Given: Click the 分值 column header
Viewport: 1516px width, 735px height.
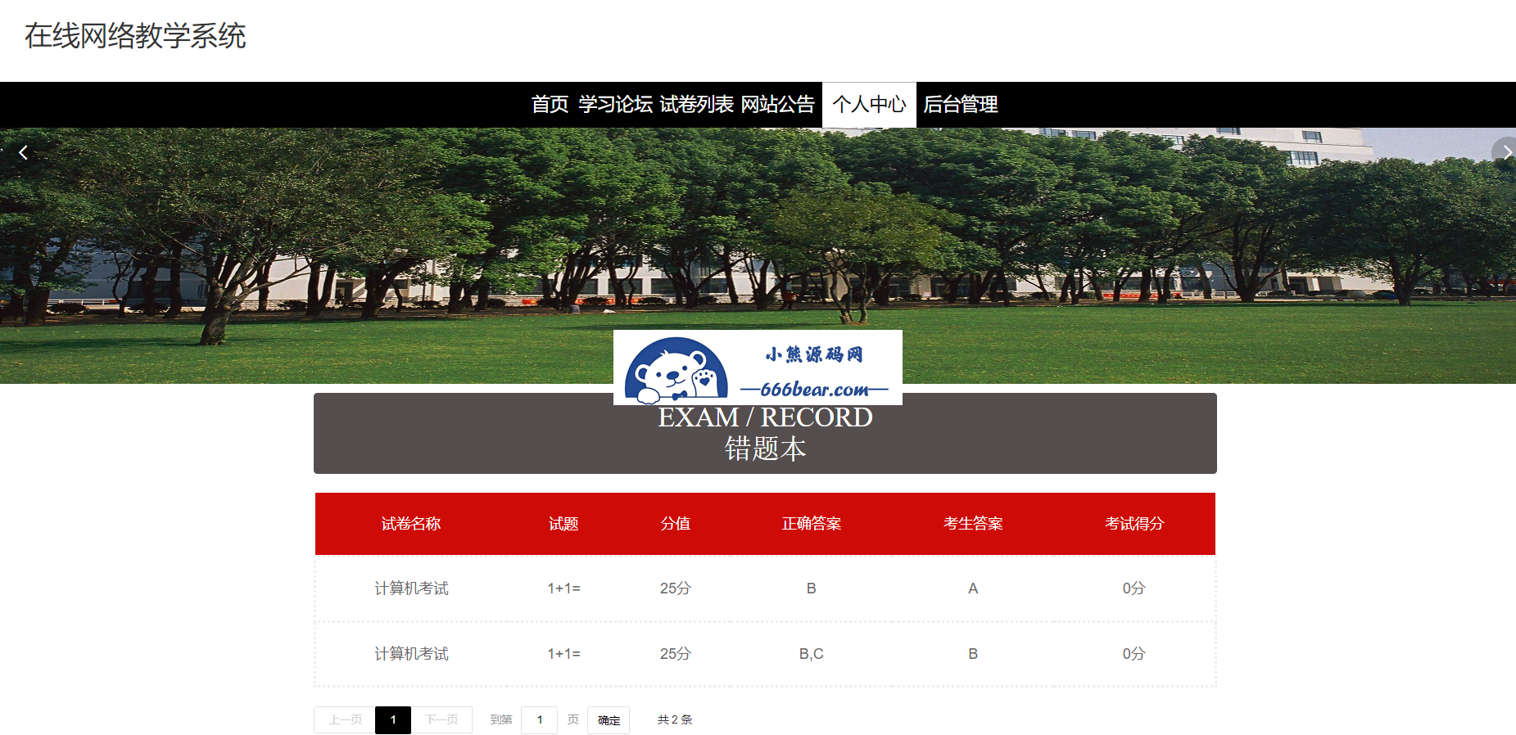Looking at the screenshot, I should pos(676,524).
